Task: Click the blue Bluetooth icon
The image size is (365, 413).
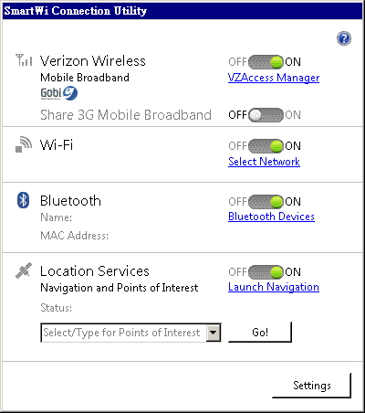Action: (x=23, y=200)
